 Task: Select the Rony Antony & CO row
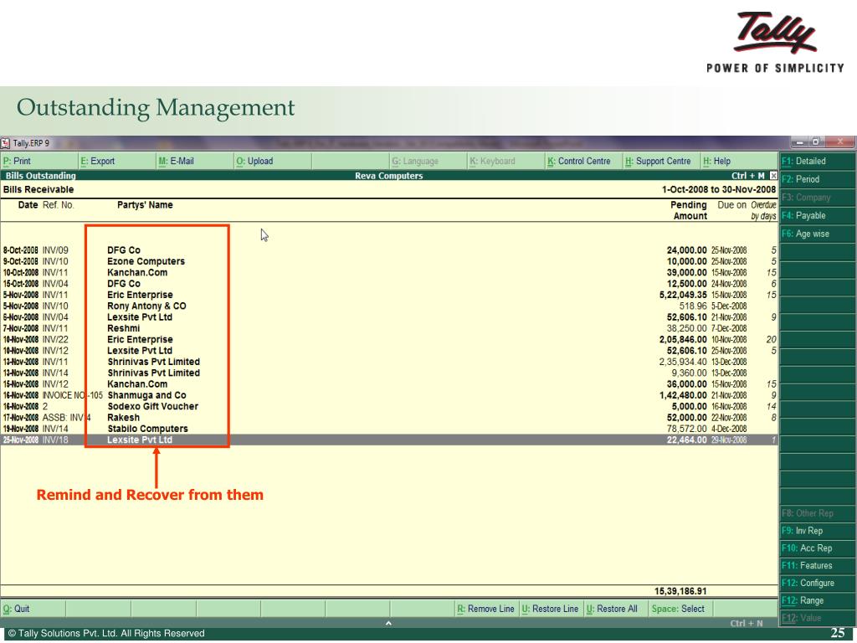(389, 306)
